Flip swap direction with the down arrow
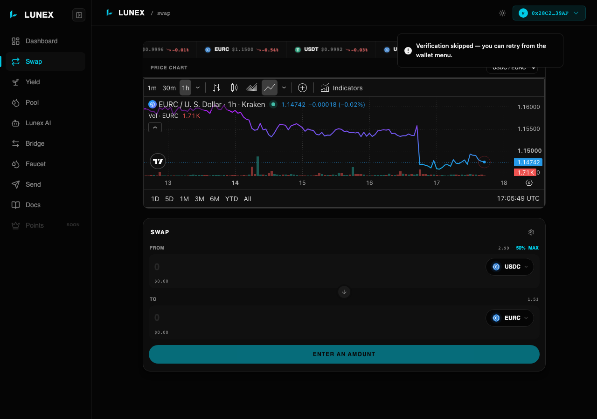 coord(344,292)
